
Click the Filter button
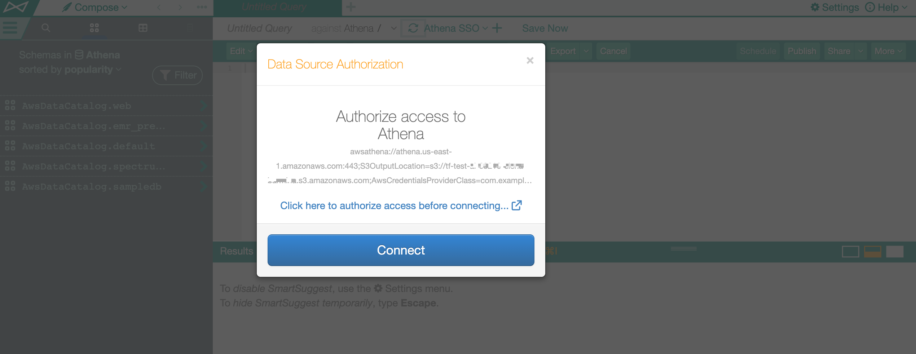177,75
